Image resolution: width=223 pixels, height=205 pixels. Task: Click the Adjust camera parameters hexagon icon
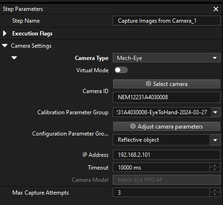pyautogui.click(x=133, y=126)
